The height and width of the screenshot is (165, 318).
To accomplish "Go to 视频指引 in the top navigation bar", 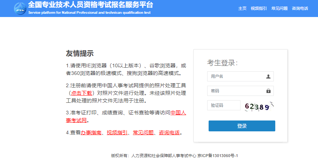I will coord(259,8).
